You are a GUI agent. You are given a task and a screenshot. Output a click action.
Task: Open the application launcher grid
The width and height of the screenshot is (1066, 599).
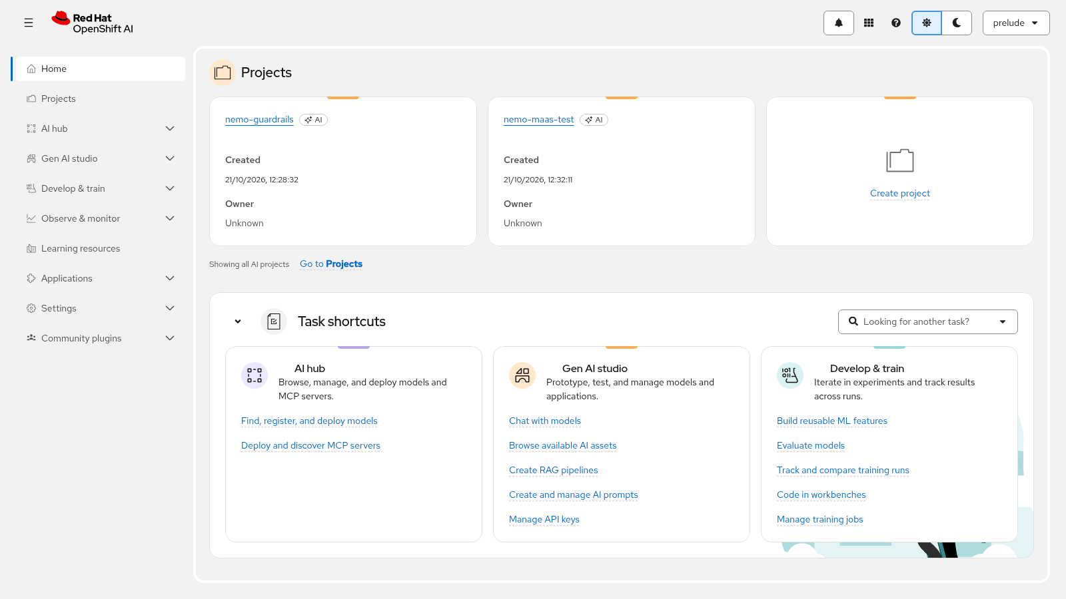(x=869, y=23)
